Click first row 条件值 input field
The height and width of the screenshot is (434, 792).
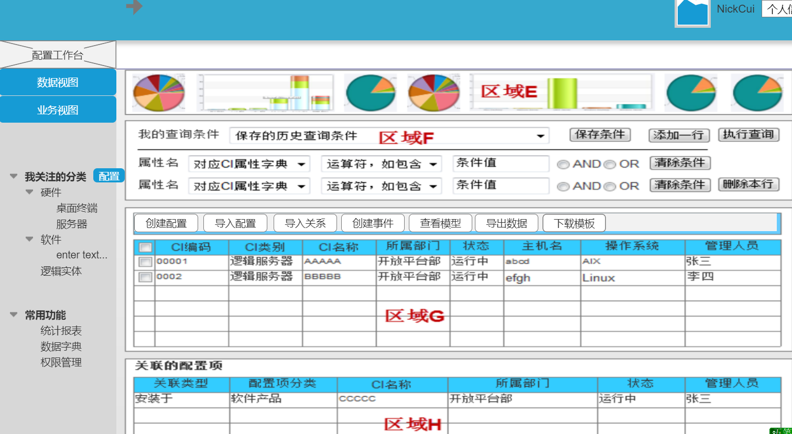click(x=501, y=164)
